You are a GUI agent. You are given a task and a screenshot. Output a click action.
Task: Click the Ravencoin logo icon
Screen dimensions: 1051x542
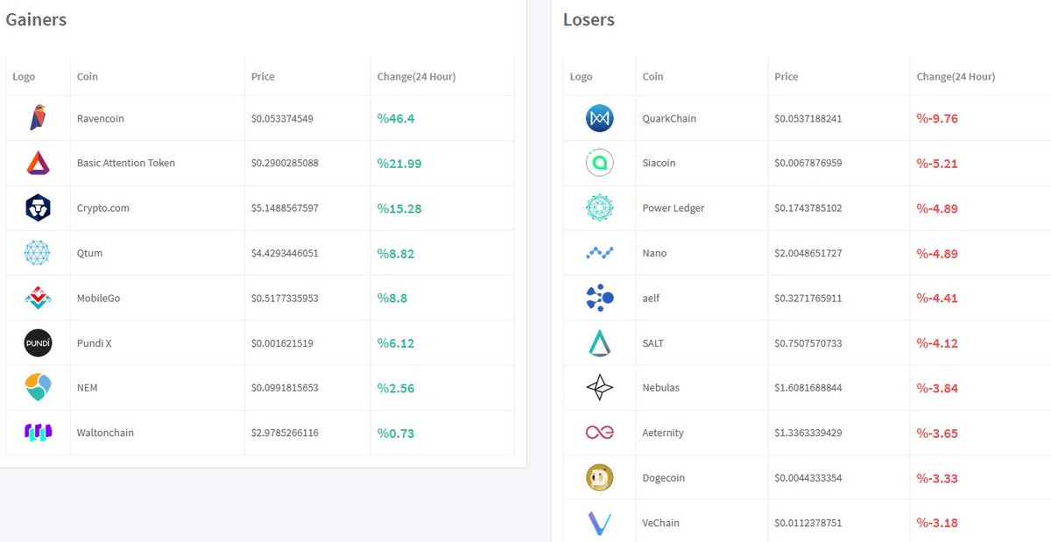[x=38, y=118]
